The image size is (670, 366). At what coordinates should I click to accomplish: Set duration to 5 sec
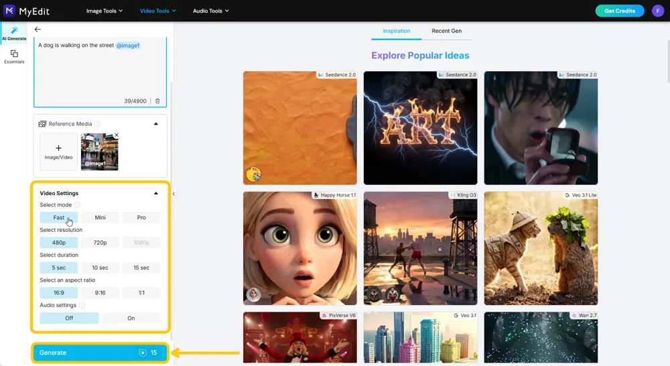(59, 267)
